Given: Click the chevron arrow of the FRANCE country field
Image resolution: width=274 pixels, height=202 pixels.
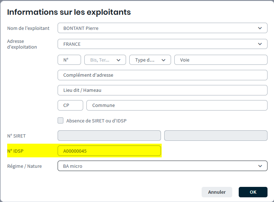Looking at the screenshot, I should coord(260,44).
